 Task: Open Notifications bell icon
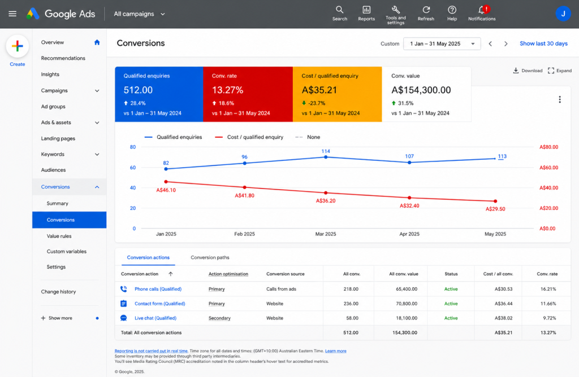tap(482, 10)
